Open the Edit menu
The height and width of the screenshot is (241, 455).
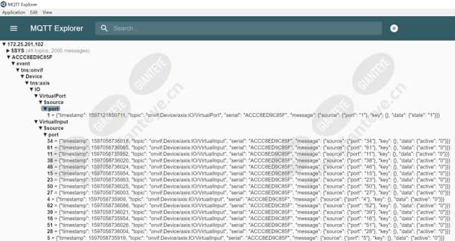coord(34,12)
